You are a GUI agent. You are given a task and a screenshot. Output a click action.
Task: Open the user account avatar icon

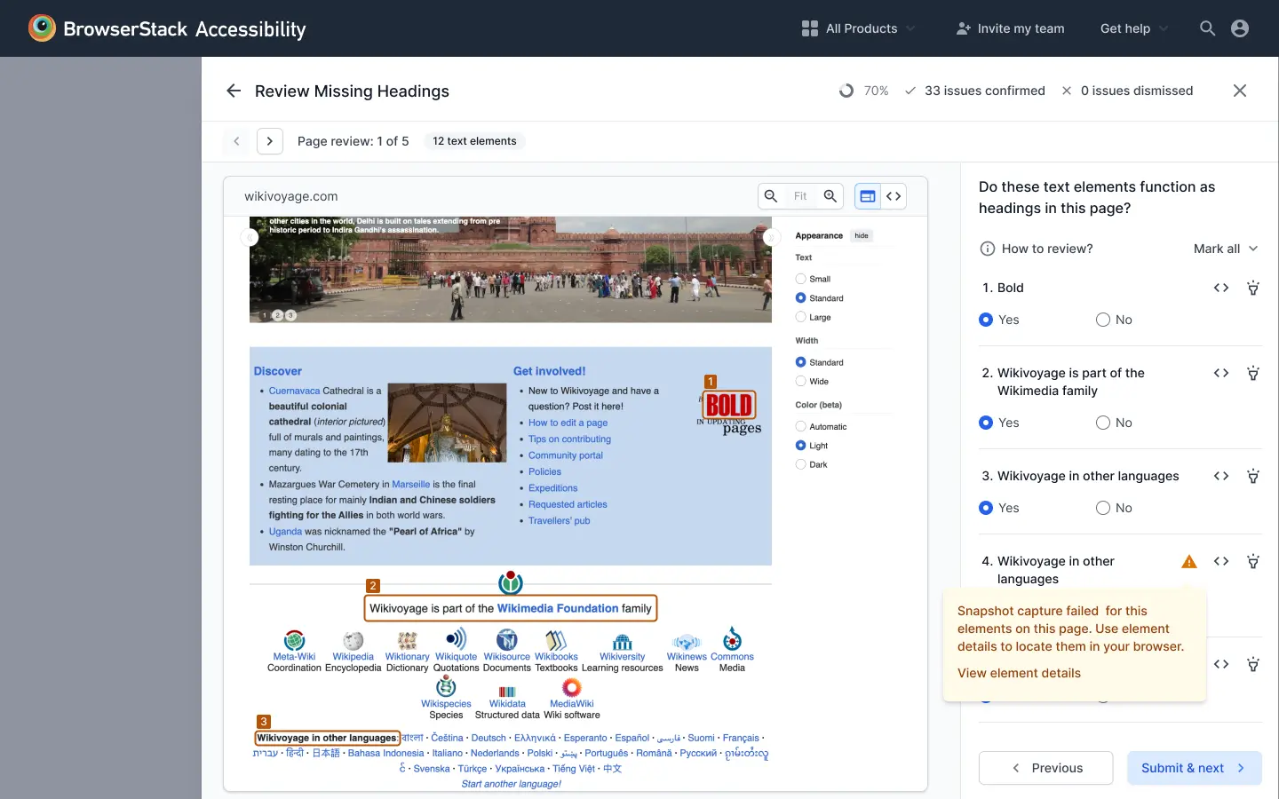(x=1240, y=28)
